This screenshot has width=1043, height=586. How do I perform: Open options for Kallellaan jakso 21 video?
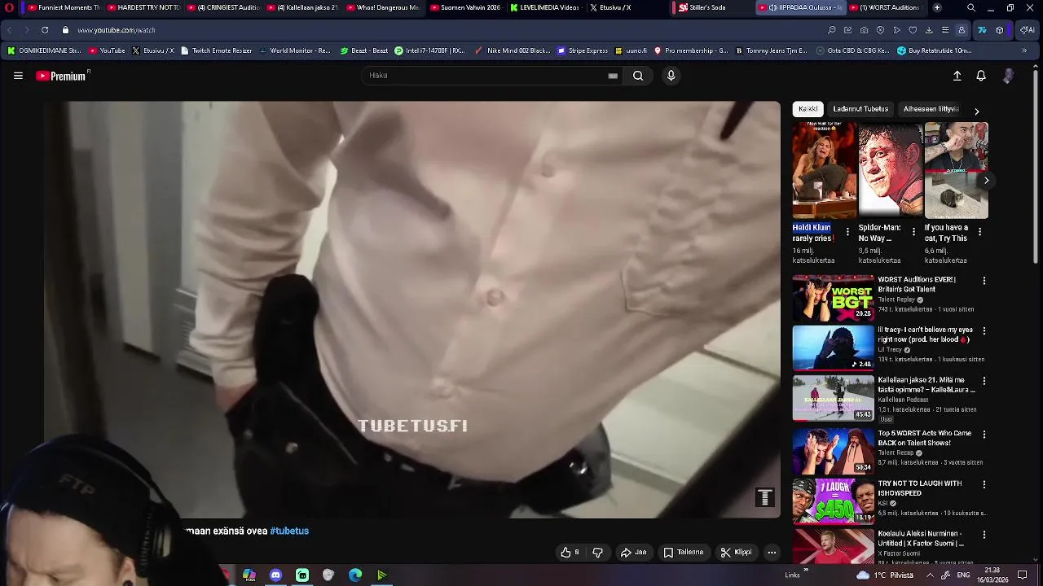click(984, 381)
